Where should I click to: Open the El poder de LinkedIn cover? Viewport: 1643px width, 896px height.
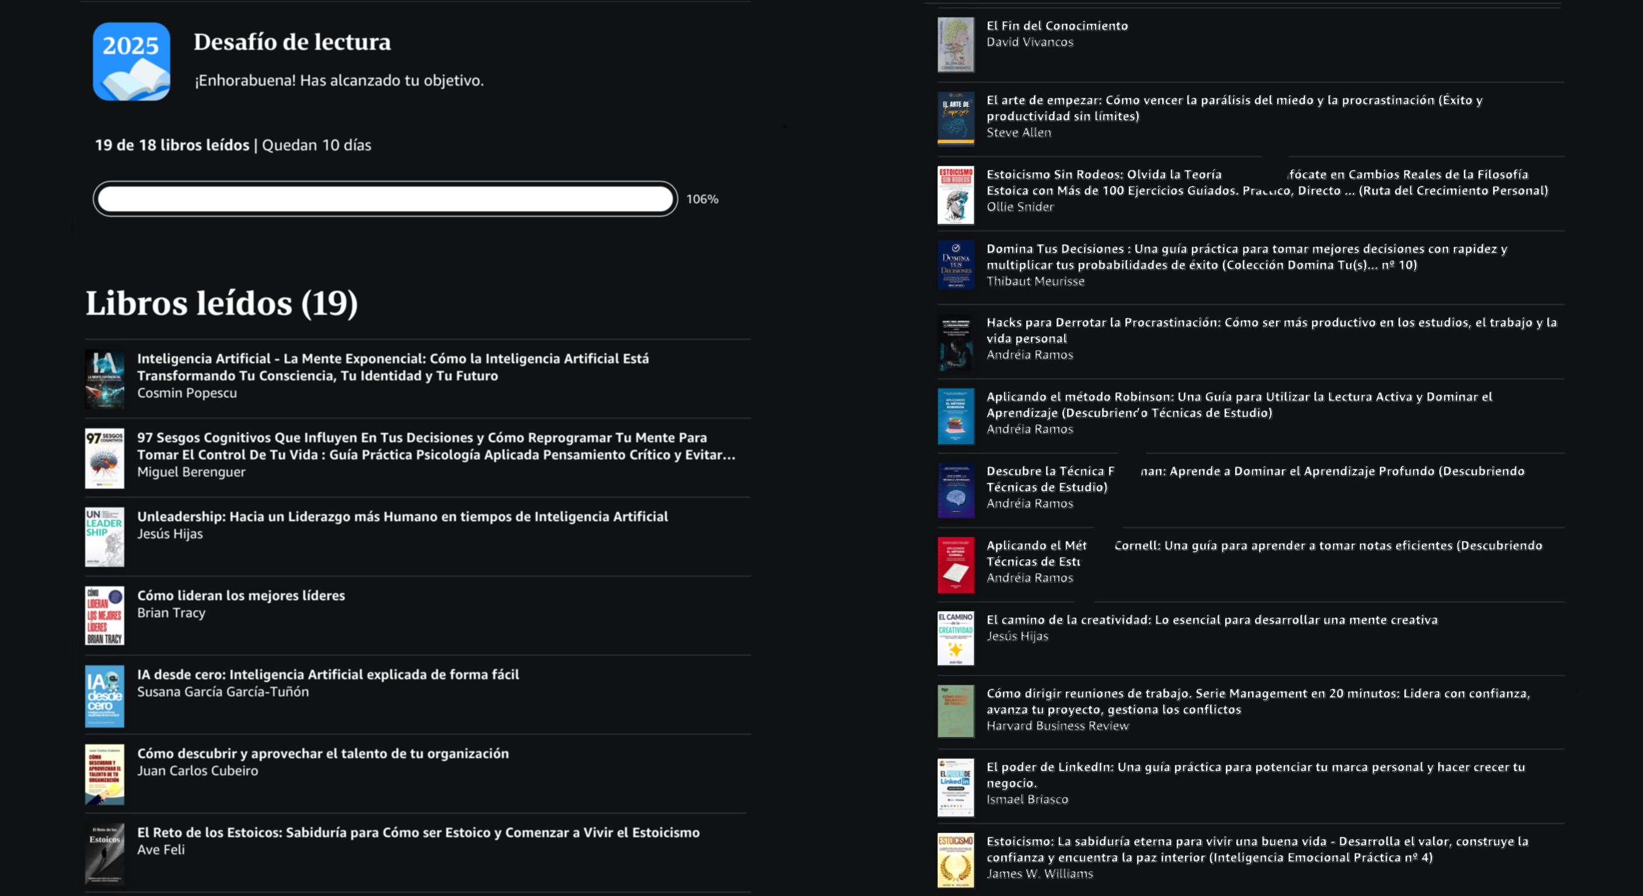(x=956, y=787)
